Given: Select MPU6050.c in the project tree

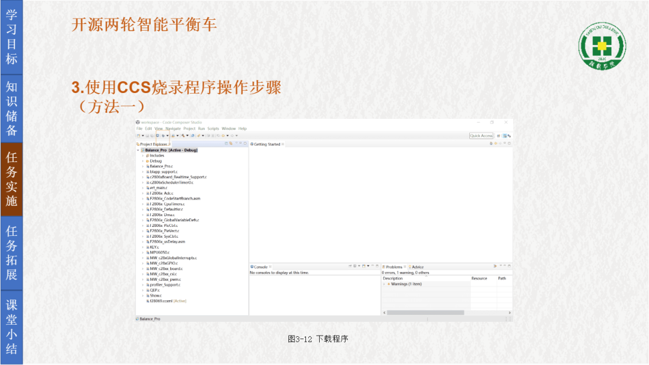Looking at the screenshot, I should (x=159, y=253).
